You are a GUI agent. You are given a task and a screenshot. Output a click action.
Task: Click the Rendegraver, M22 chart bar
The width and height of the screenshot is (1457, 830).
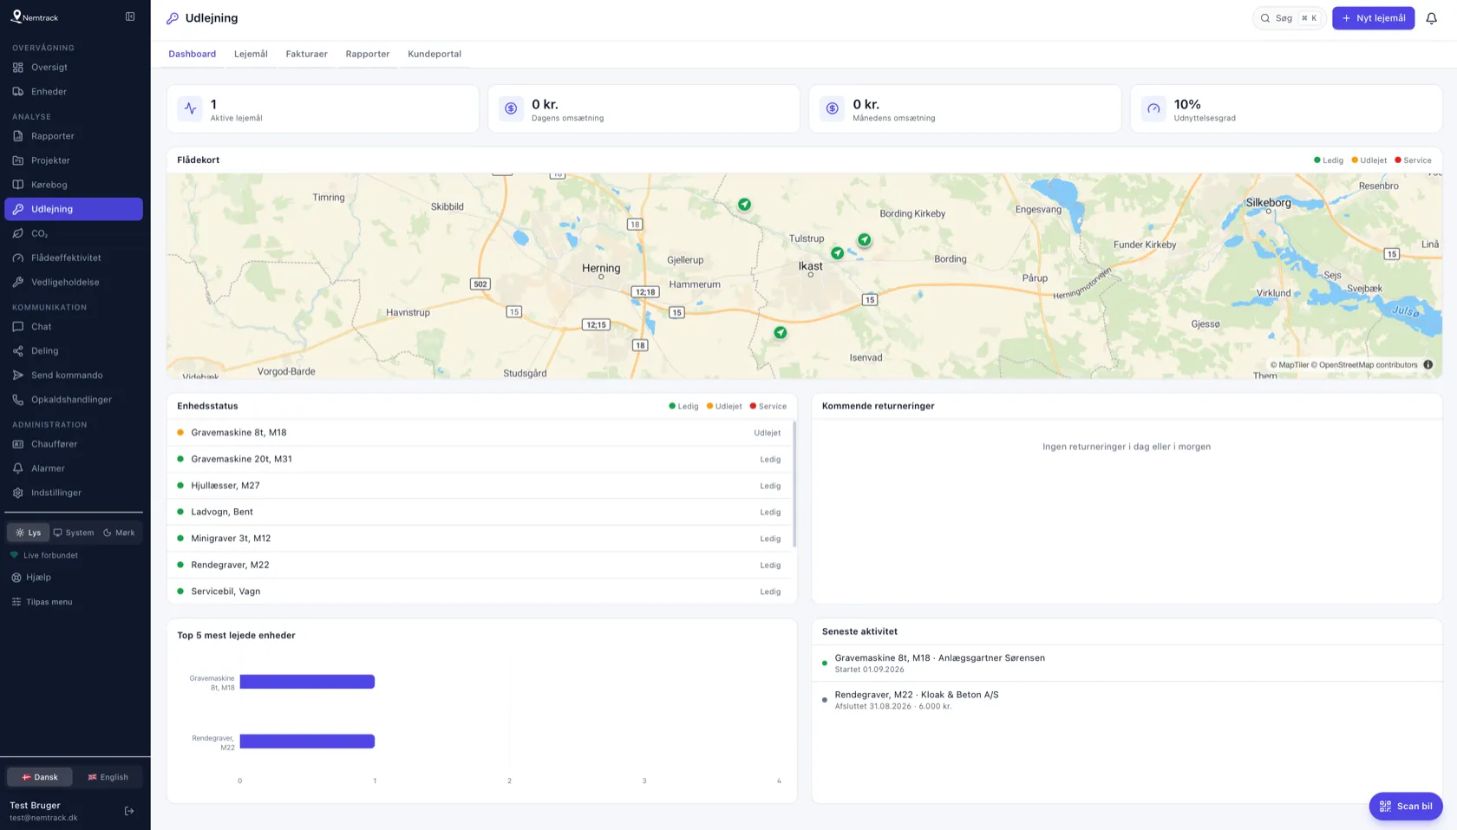307,742
